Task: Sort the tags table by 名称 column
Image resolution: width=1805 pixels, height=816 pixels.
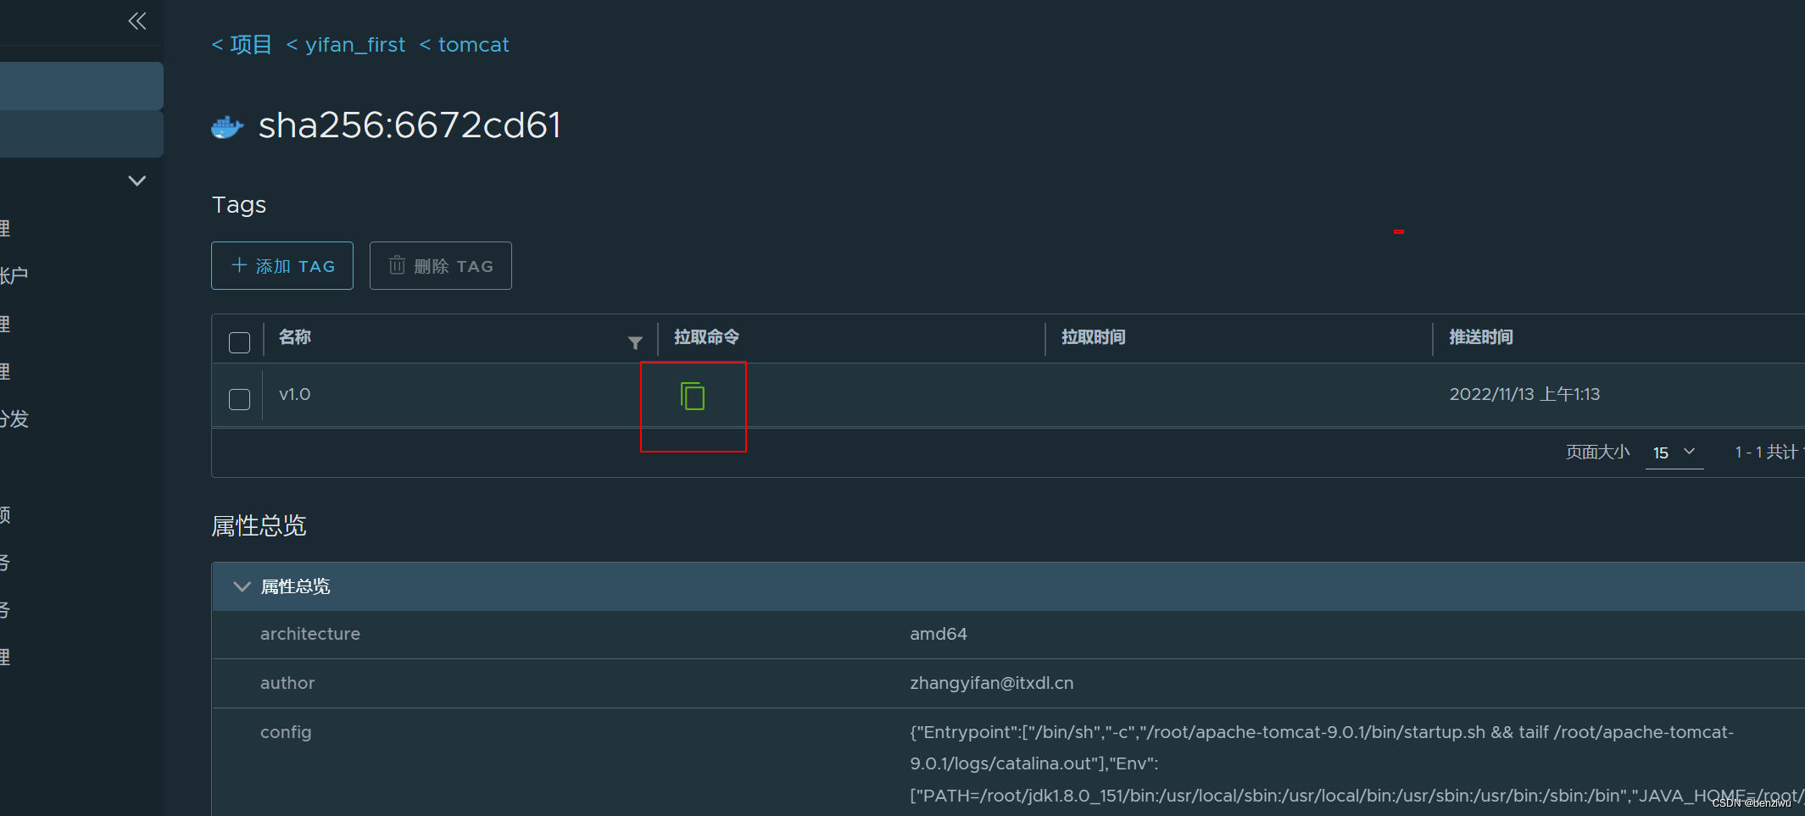Action: point(295,337)
